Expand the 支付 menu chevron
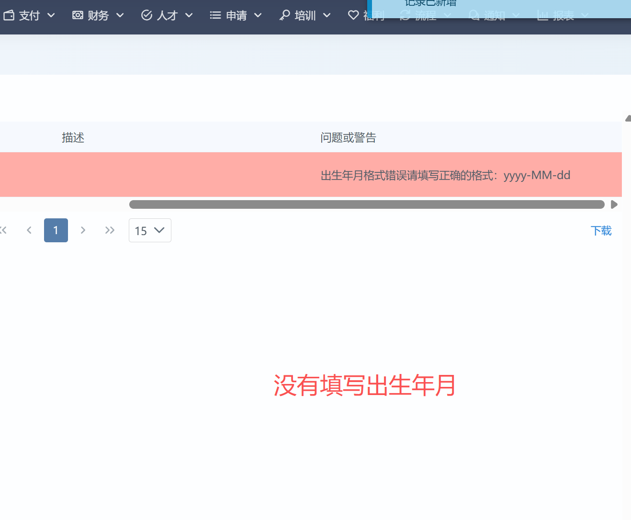The height and width of the screenshot is (520, 631). coord(51,15)
